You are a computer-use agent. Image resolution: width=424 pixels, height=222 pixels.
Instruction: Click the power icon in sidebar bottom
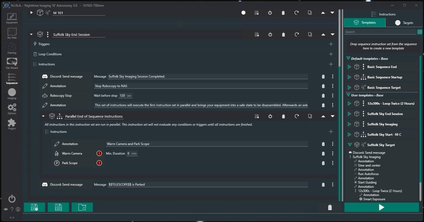(x=12, y=199)
